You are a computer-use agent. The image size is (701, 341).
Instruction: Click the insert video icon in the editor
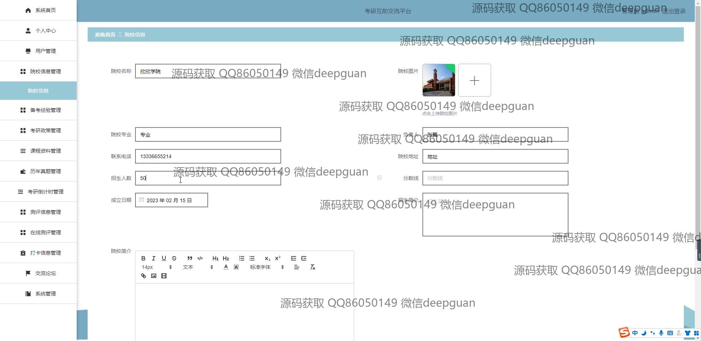pyautogui.click(x=164, y=276)
